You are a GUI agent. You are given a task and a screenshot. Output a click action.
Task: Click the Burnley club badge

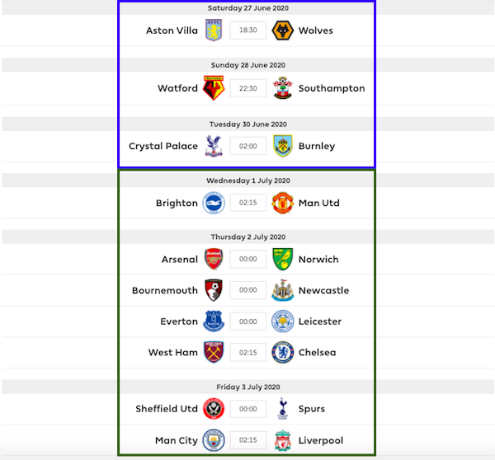(282, 146)
